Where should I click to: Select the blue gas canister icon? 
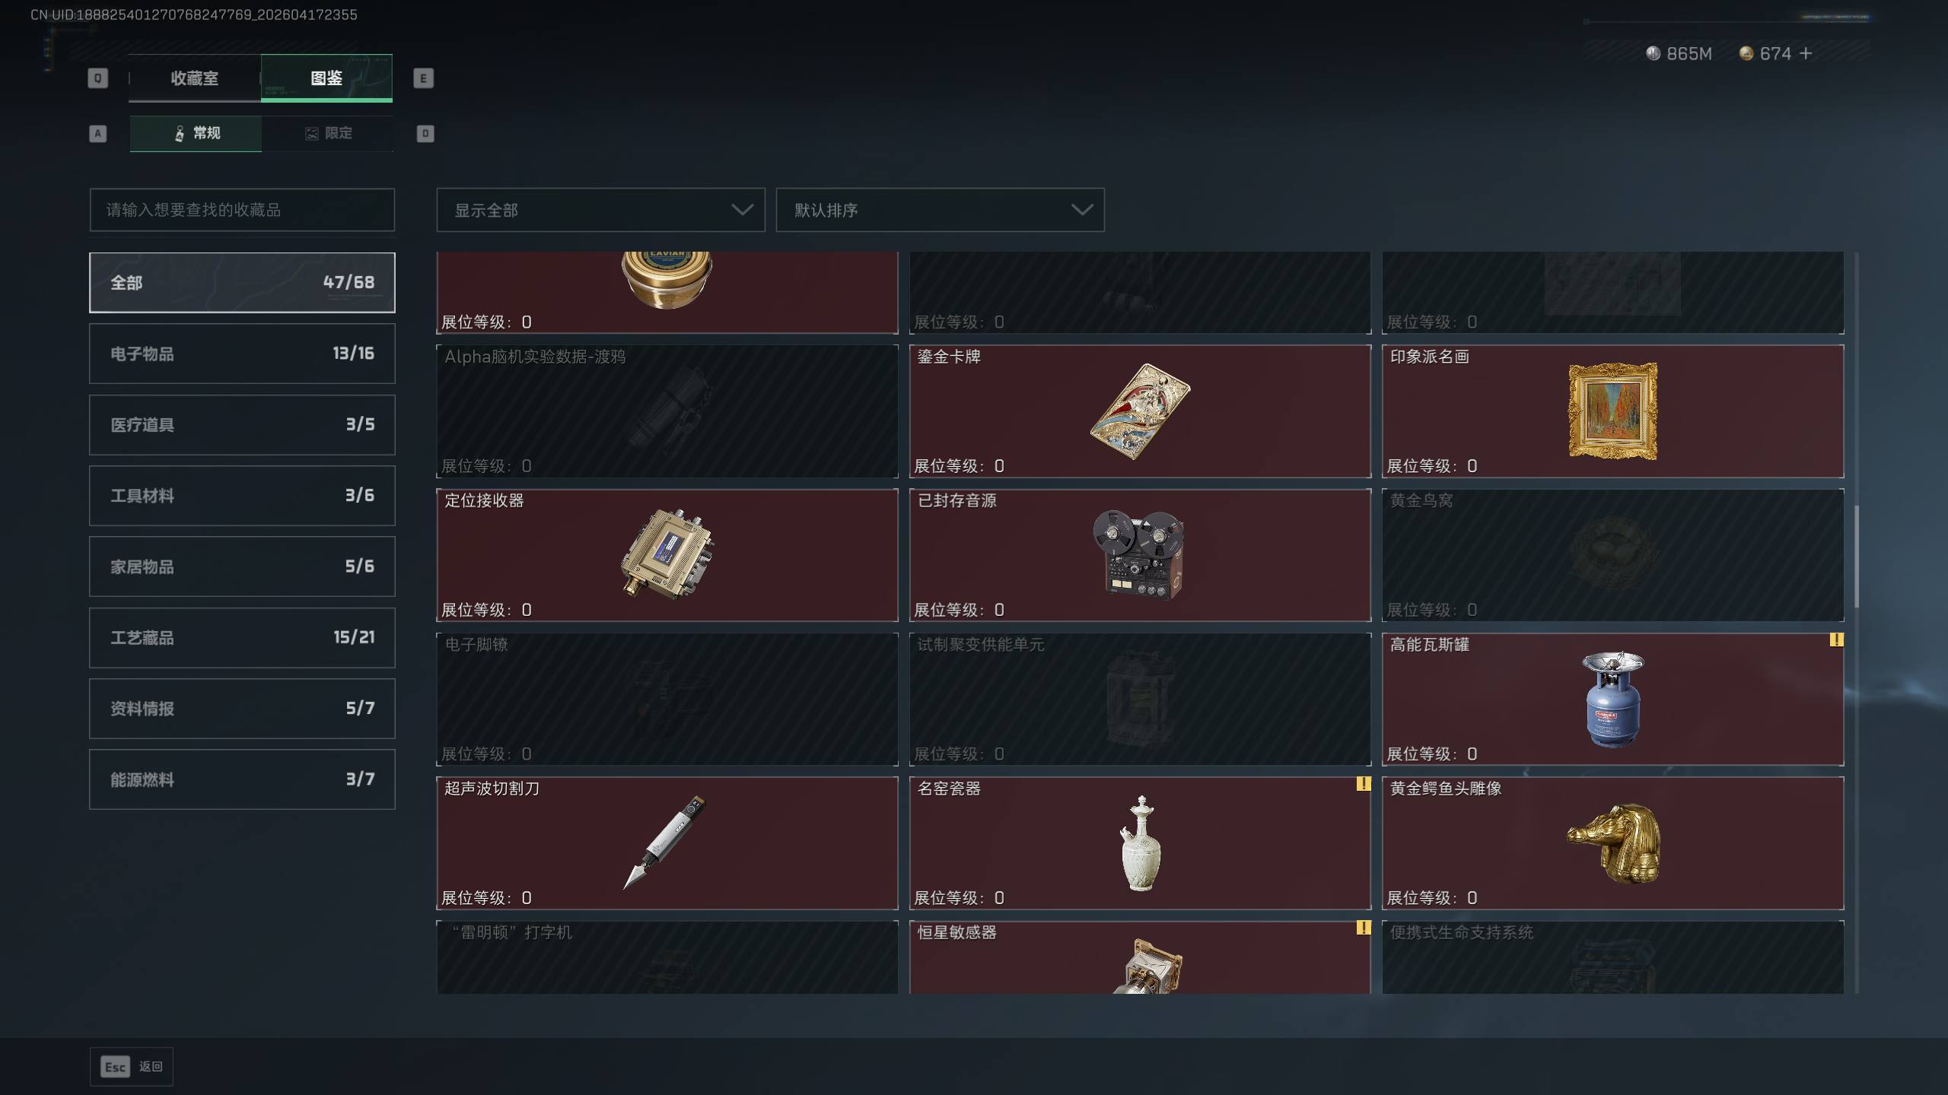(1613, 699)
